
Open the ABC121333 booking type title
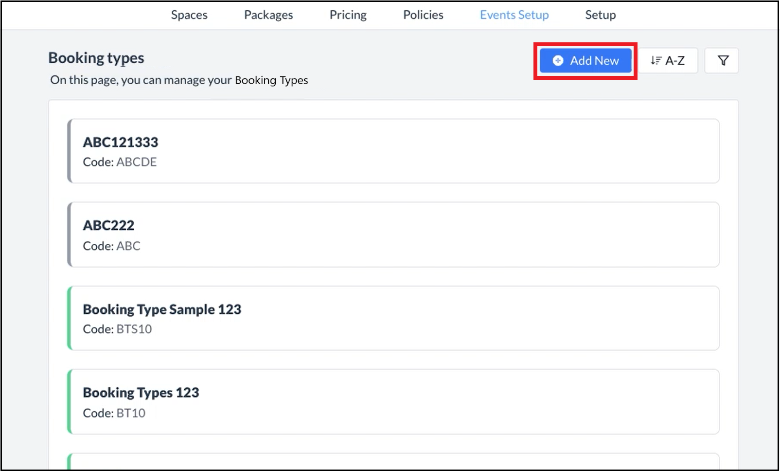(x=121, y=142)
